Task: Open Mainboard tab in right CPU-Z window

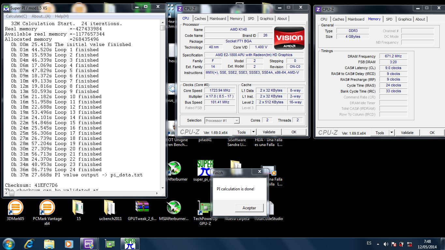Action: tap(356, 19)
